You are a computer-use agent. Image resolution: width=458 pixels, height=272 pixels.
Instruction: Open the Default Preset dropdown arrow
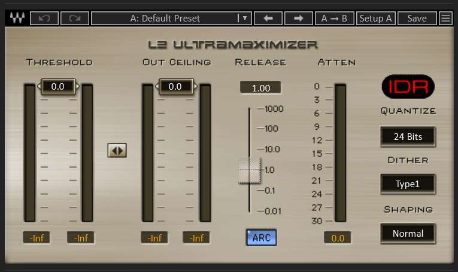click(244, 18)
